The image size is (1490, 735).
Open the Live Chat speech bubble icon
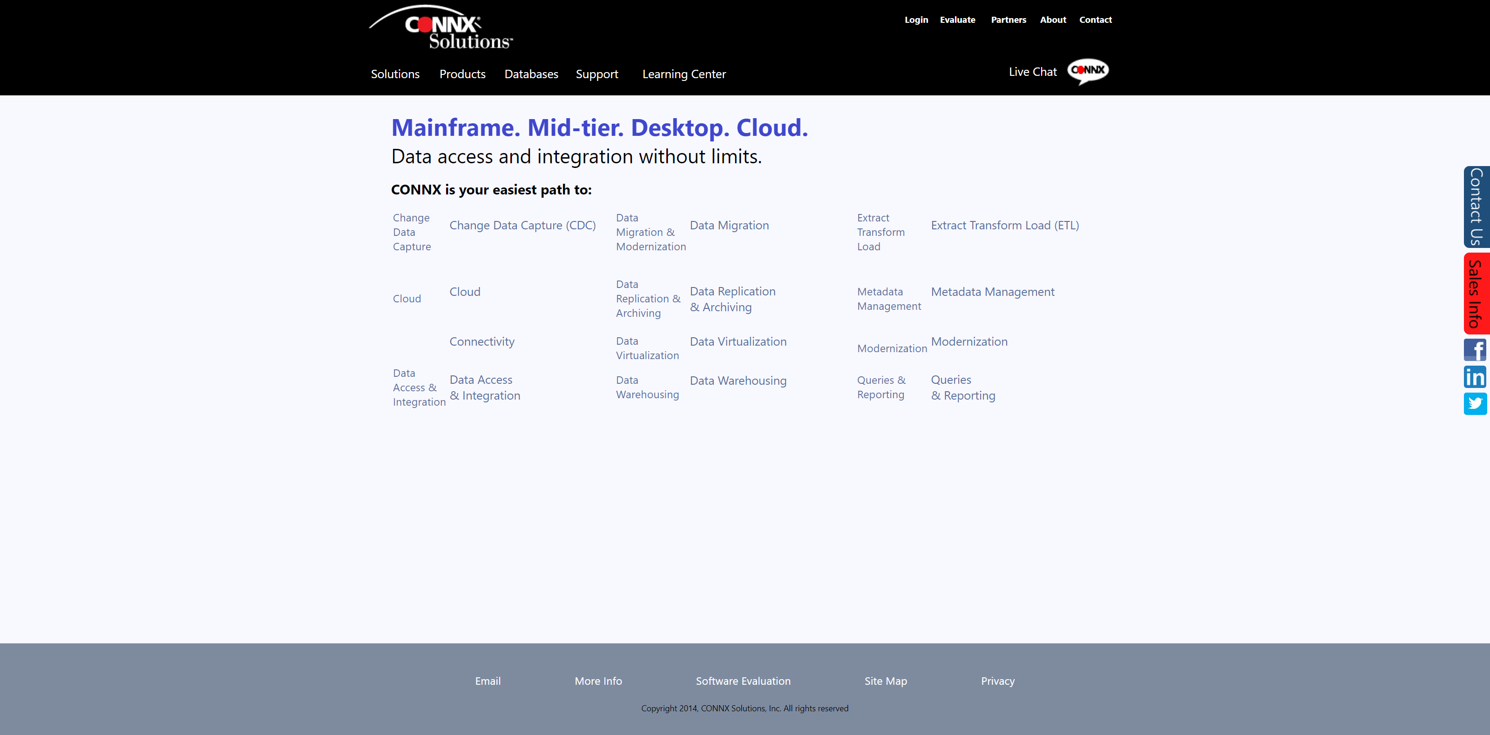click(x=1087, y=72)
